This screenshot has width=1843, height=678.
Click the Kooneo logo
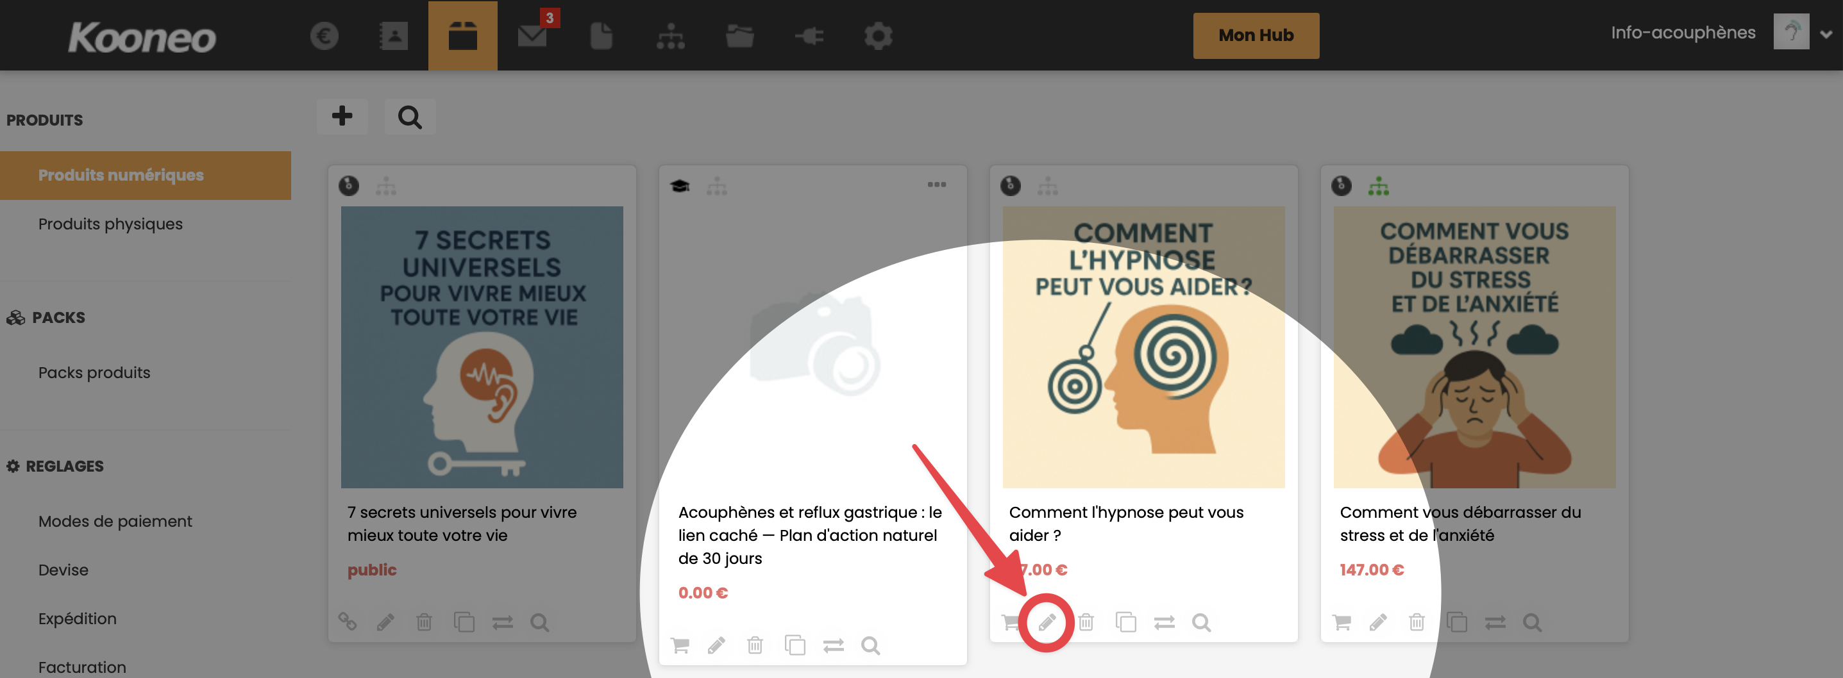pos(142,37)
